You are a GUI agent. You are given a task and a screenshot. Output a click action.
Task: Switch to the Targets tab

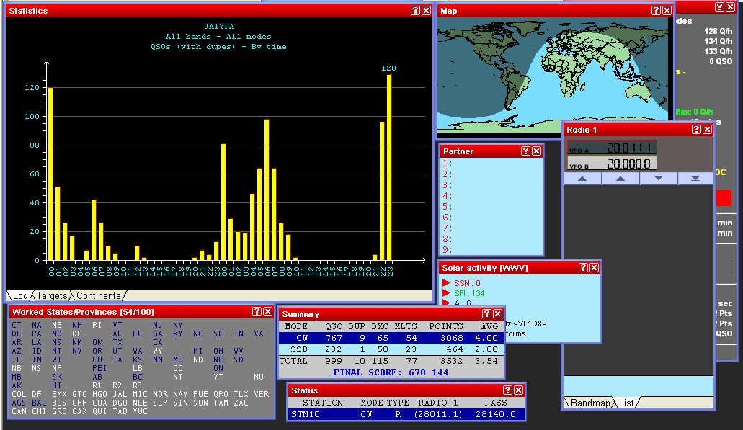(x=52, y=295)
